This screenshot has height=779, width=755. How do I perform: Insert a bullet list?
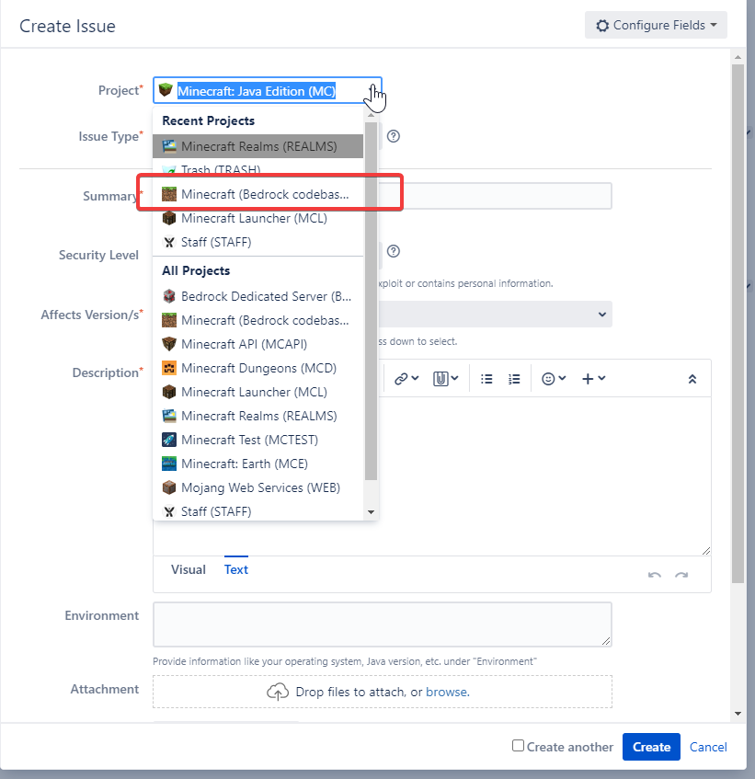pyautogui.click(x=486, y=379)
